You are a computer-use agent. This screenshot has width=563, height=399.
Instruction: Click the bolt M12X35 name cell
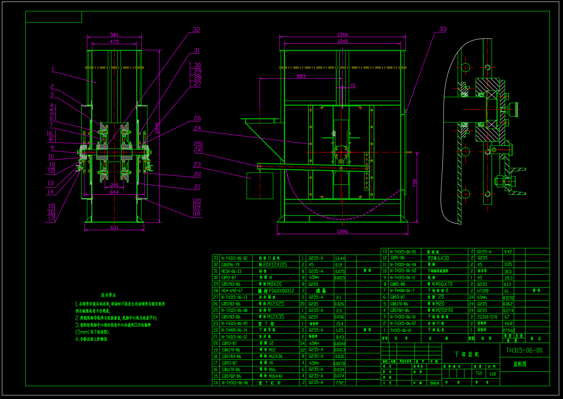[271, 317]
